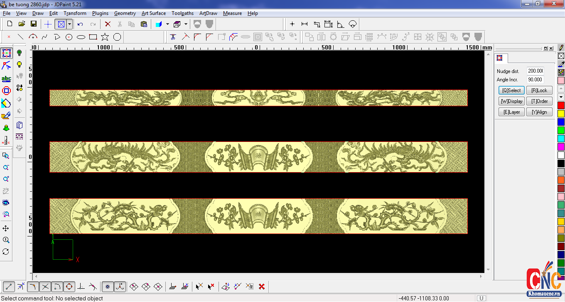Pick the magenta color swatch
The image size is (565, 302).
[561, 146]
